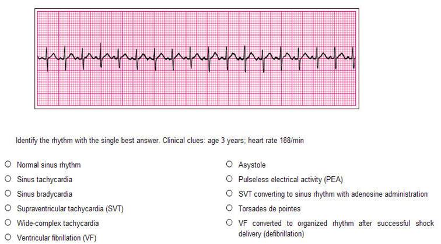
Task: Select the Wide-complex tachycardia radio button
Action: pyautogui.click(x=8, y=222)
